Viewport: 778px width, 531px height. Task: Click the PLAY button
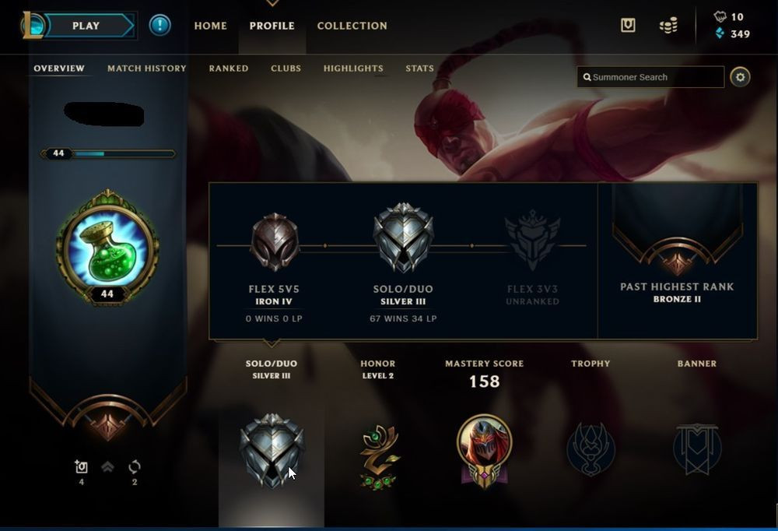click(86, 26)
